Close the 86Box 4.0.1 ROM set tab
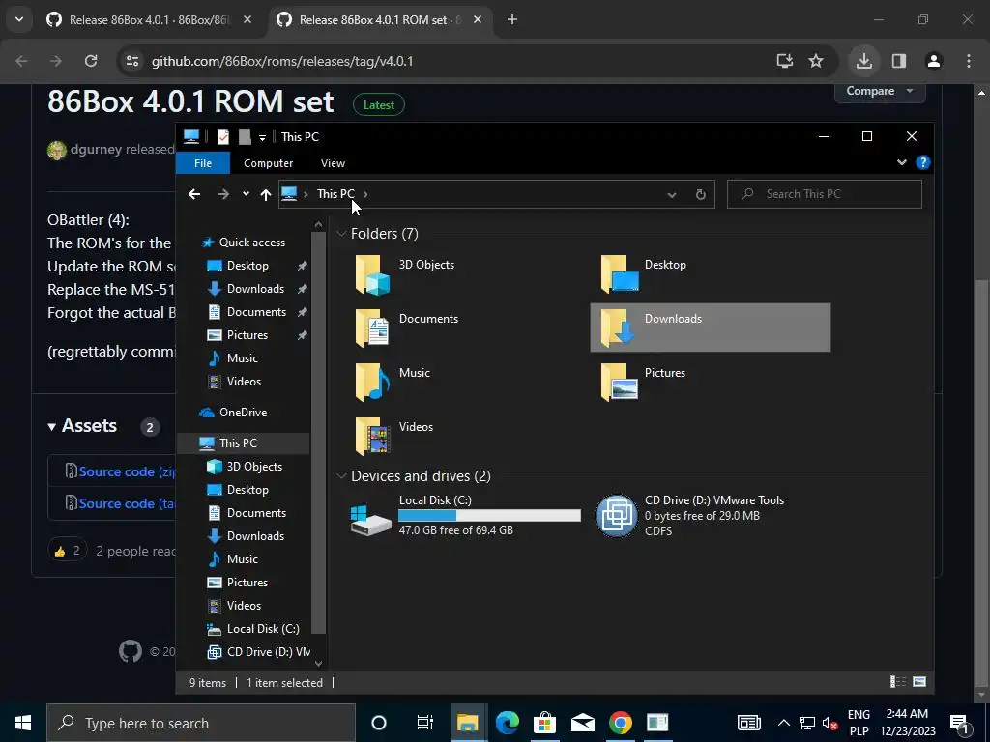Viewport: 990px width, 742px height. (478, 20)
